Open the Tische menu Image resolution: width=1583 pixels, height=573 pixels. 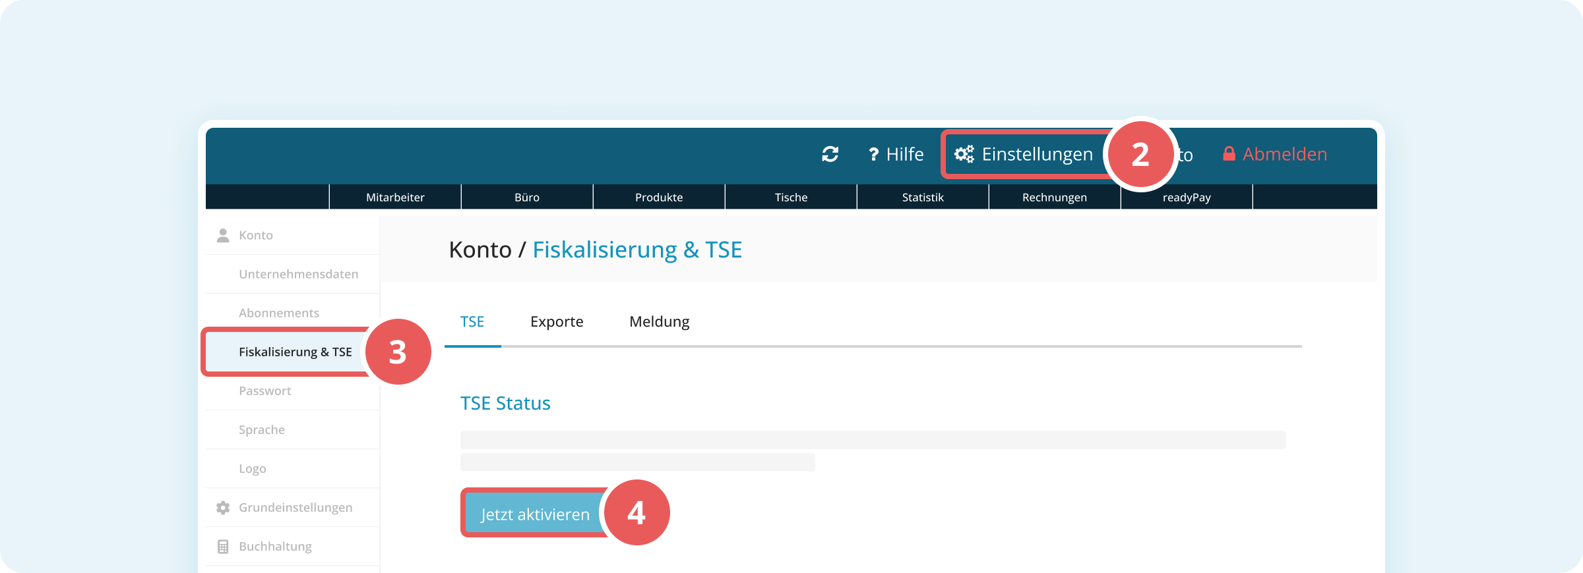coord(791,197)
